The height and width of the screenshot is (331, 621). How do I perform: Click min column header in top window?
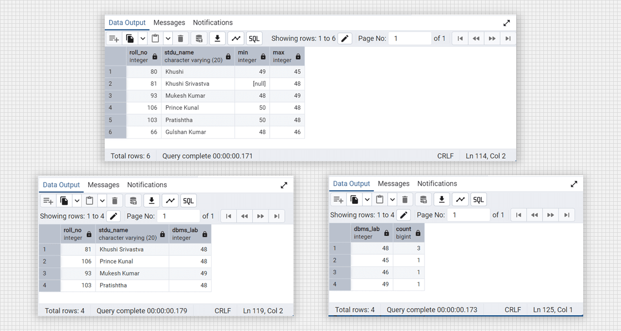pos(252,56)
